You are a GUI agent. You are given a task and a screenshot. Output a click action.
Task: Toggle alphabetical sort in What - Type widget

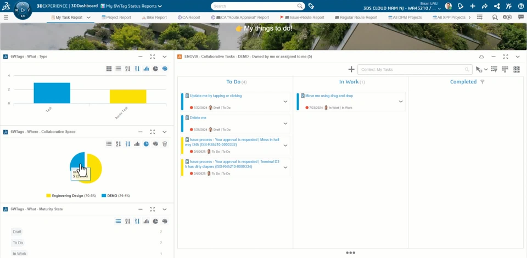(128, 69)
